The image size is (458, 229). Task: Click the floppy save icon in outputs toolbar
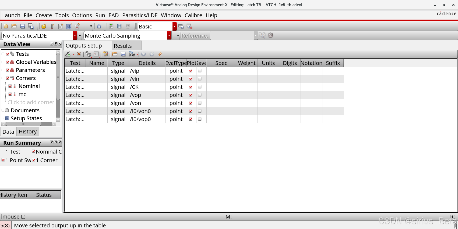point(123,54)
